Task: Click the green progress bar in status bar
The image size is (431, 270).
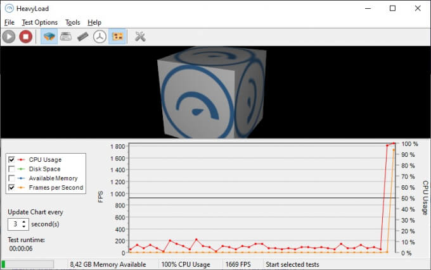Action: [x=27, y=264]
